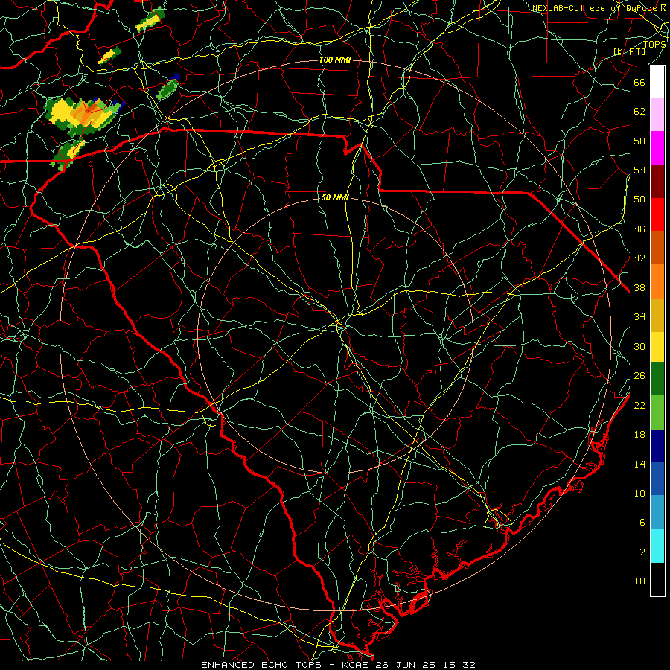Click the black TH threshold legend swatch

pyautogui.click(x=657, y=579)
